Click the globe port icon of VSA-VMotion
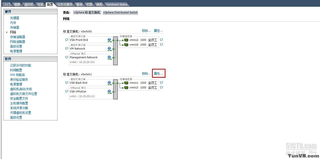 coord(109,91)
